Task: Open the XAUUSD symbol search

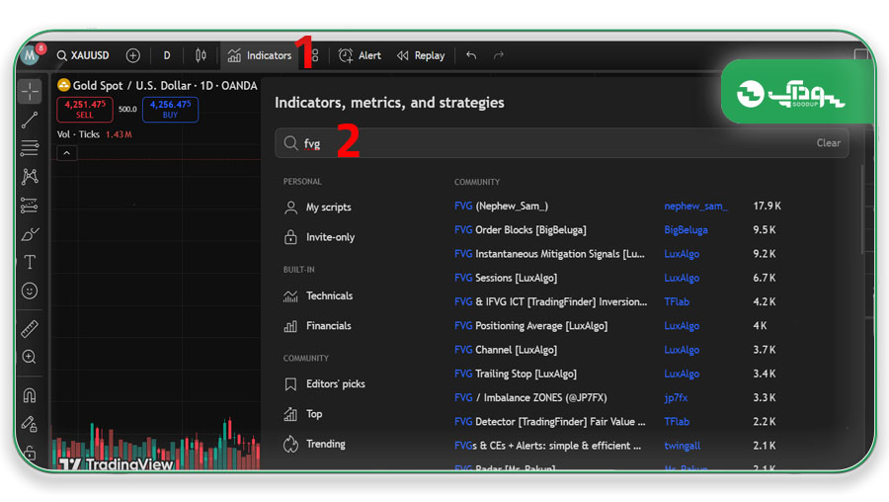Action: (x=83, y=55)
